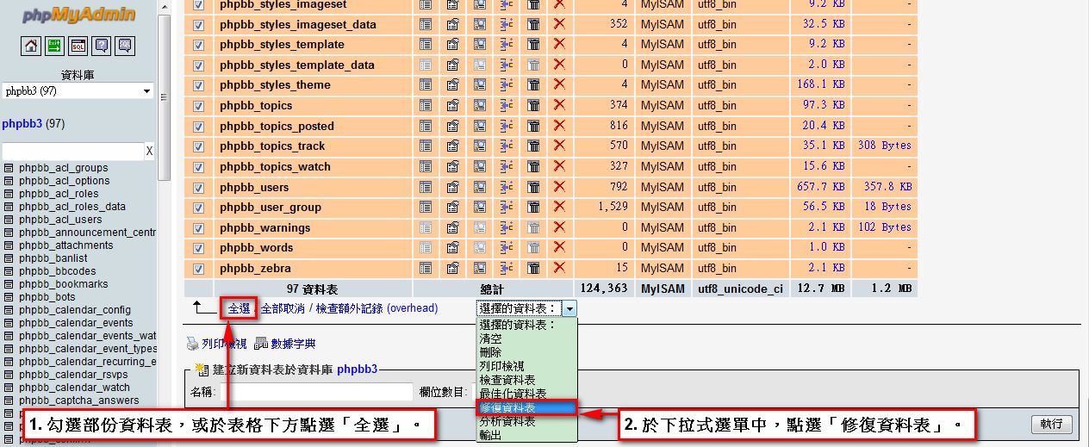Browse the phpbb_topics table icon
Viewport: 1089px width, 447px height.
[x=426, y=105]
